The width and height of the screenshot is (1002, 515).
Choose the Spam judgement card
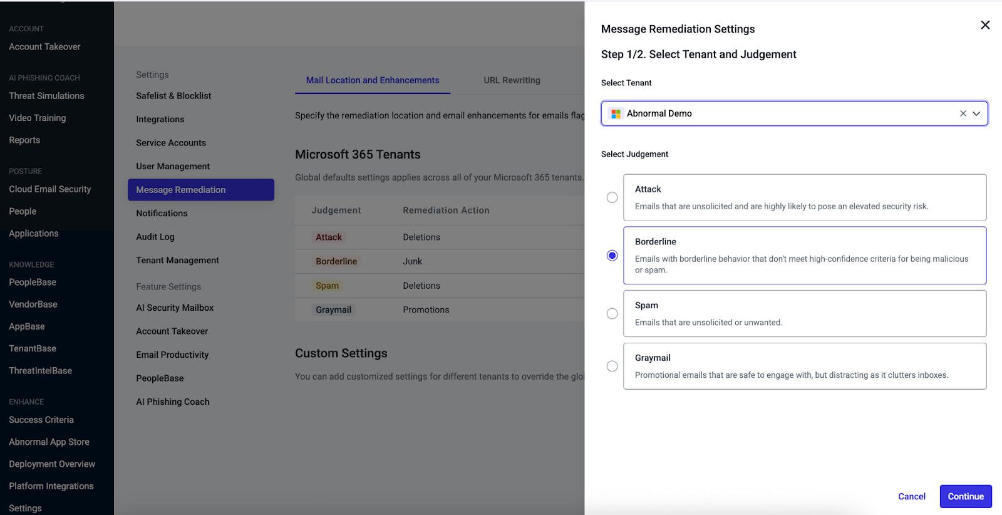click(805, 313)
